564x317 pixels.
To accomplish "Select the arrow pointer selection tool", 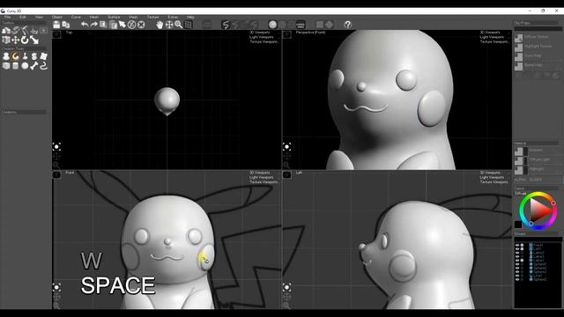I will [122, 25].
